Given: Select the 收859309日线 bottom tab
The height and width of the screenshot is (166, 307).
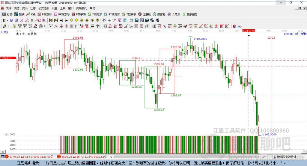Looking at the screenshot, I should pos(285,157).
